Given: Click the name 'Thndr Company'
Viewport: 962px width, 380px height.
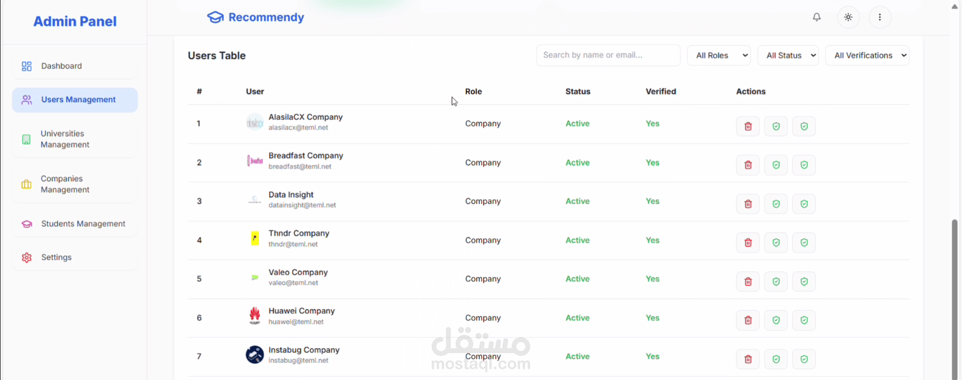Looking at the screenshot, I should click(299, 233).
